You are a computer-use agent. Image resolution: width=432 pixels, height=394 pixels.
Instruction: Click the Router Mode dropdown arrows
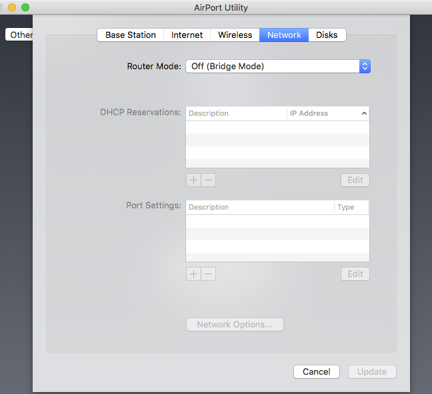(x=365, y=67)
